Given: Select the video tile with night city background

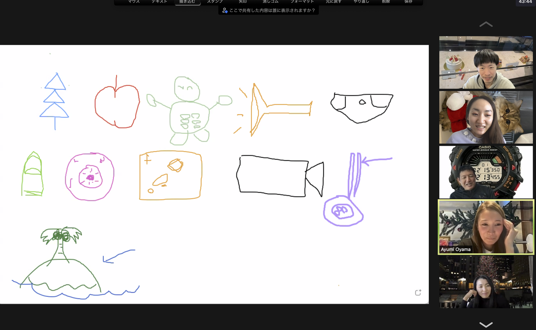Looking at the screenshot, I should 486,282.
